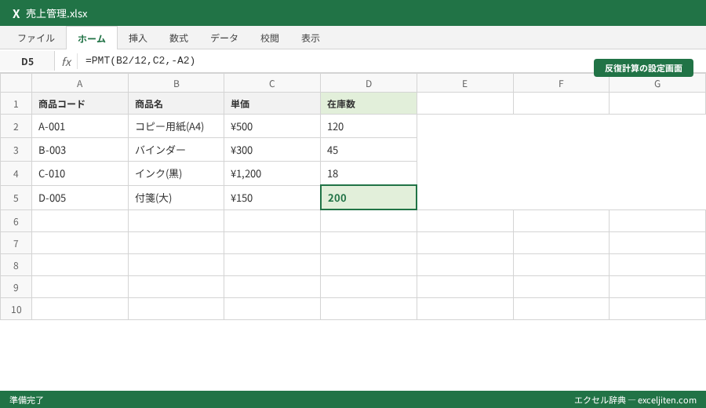The width and height of the screenshot is (706, 408).
Task: Select row 7 header
Action: click(x=16, y=243)
